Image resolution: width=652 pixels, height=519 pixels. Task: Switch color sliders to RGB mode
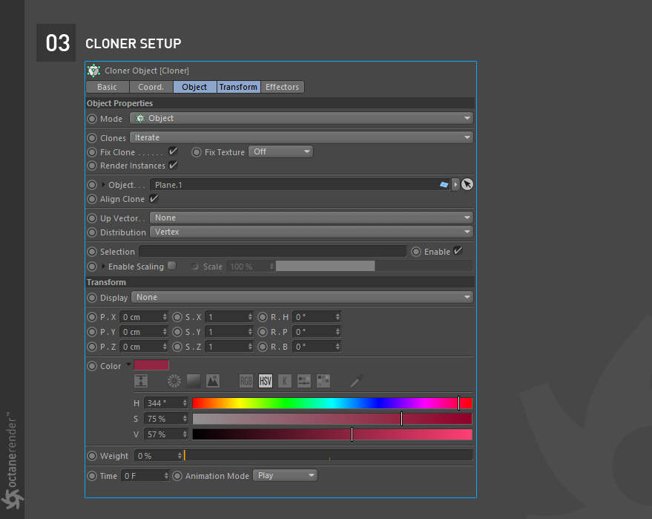[x=246, y=381]
